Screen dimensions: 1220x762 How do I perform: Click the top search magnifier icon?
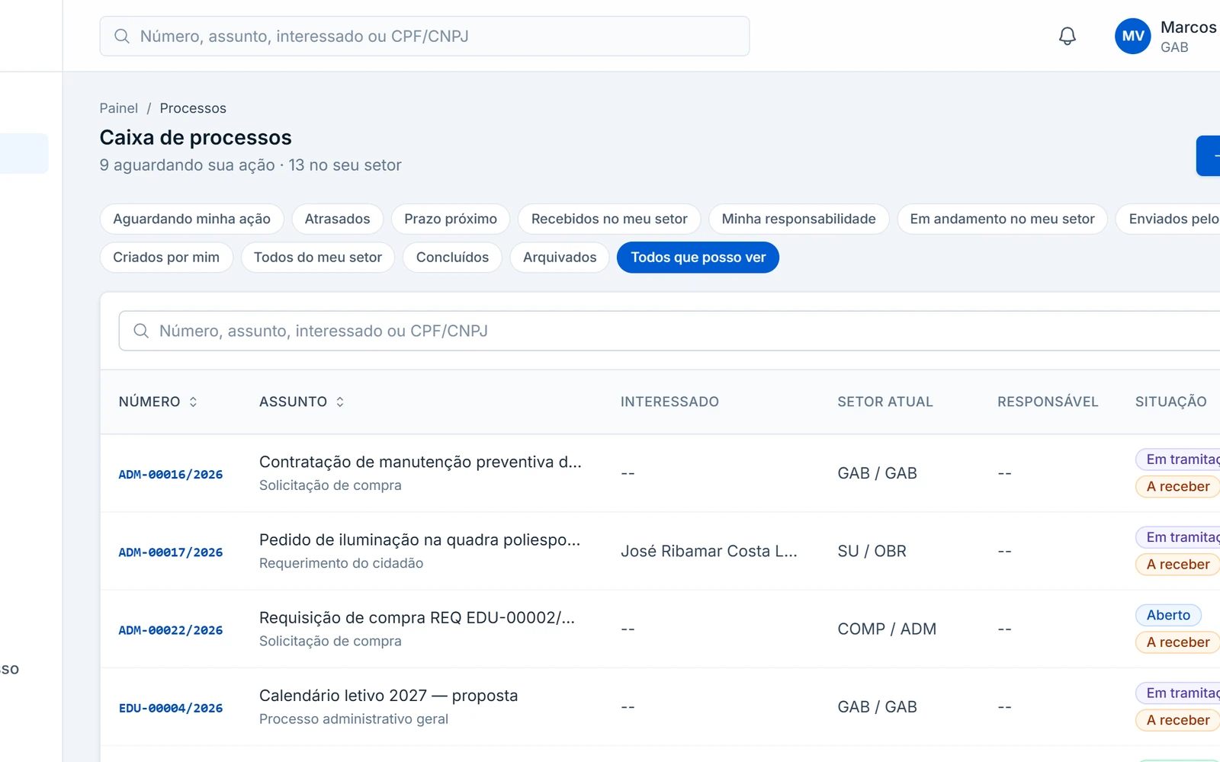pos(122,36)
